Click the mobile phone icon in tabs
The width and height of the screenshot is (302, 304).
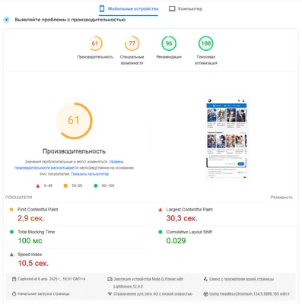[102, 9]
